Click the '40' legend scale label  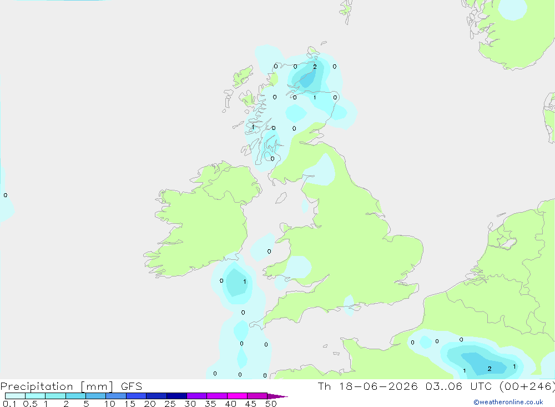[x=231, y=404]
